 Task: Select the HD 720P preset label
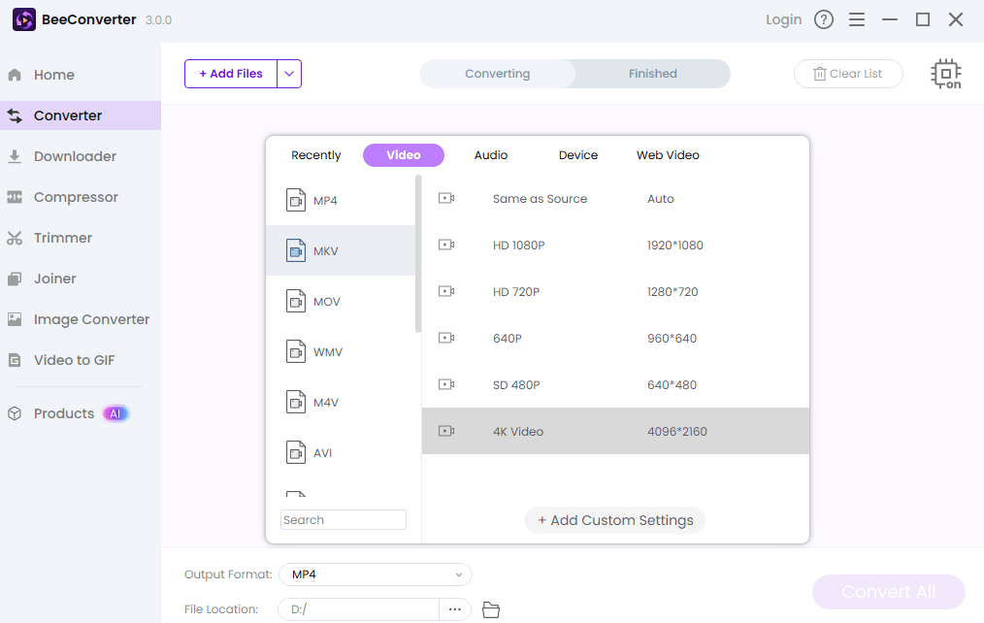pos(516,291)
